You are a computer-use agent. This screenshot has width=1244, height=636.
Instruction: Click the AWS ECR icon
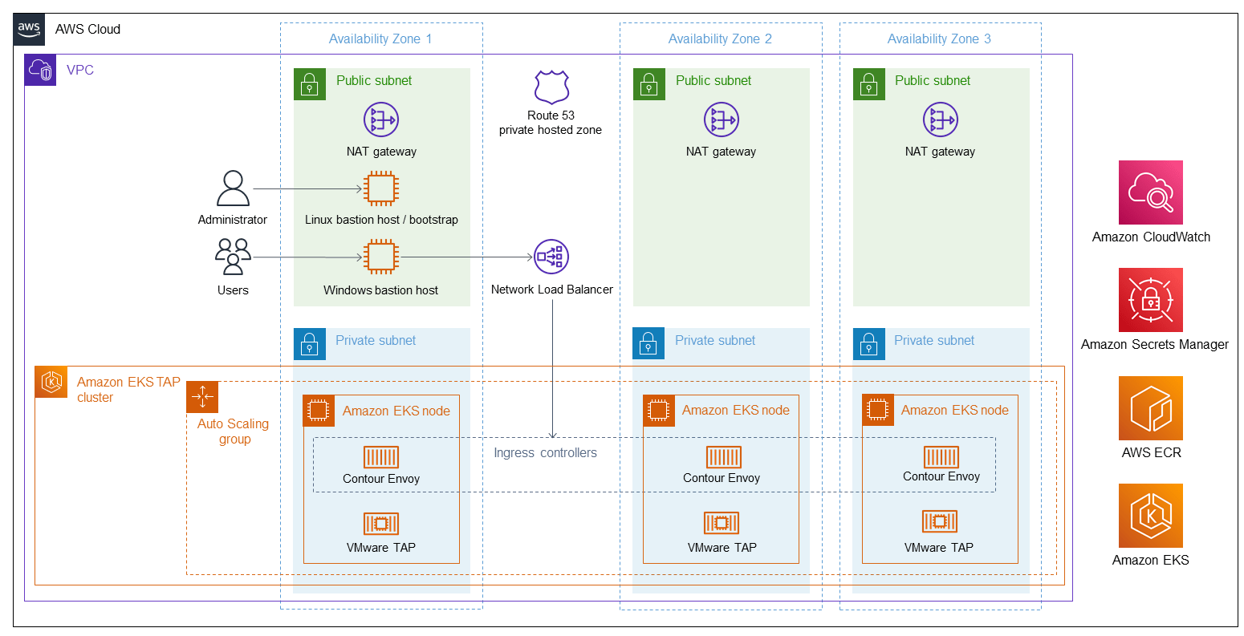point(1150,407)
